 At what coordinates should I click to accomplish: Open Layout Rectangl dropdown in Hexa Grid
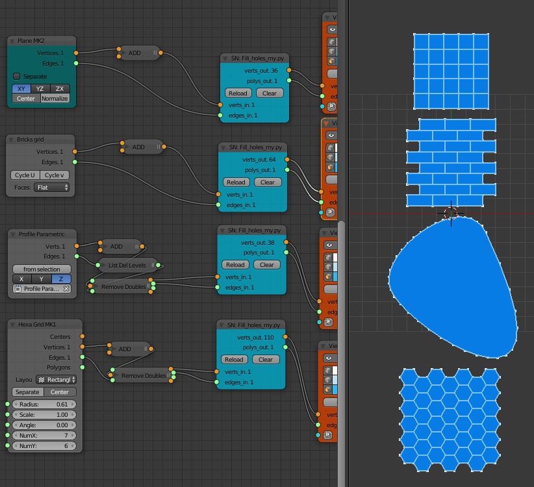56,380
